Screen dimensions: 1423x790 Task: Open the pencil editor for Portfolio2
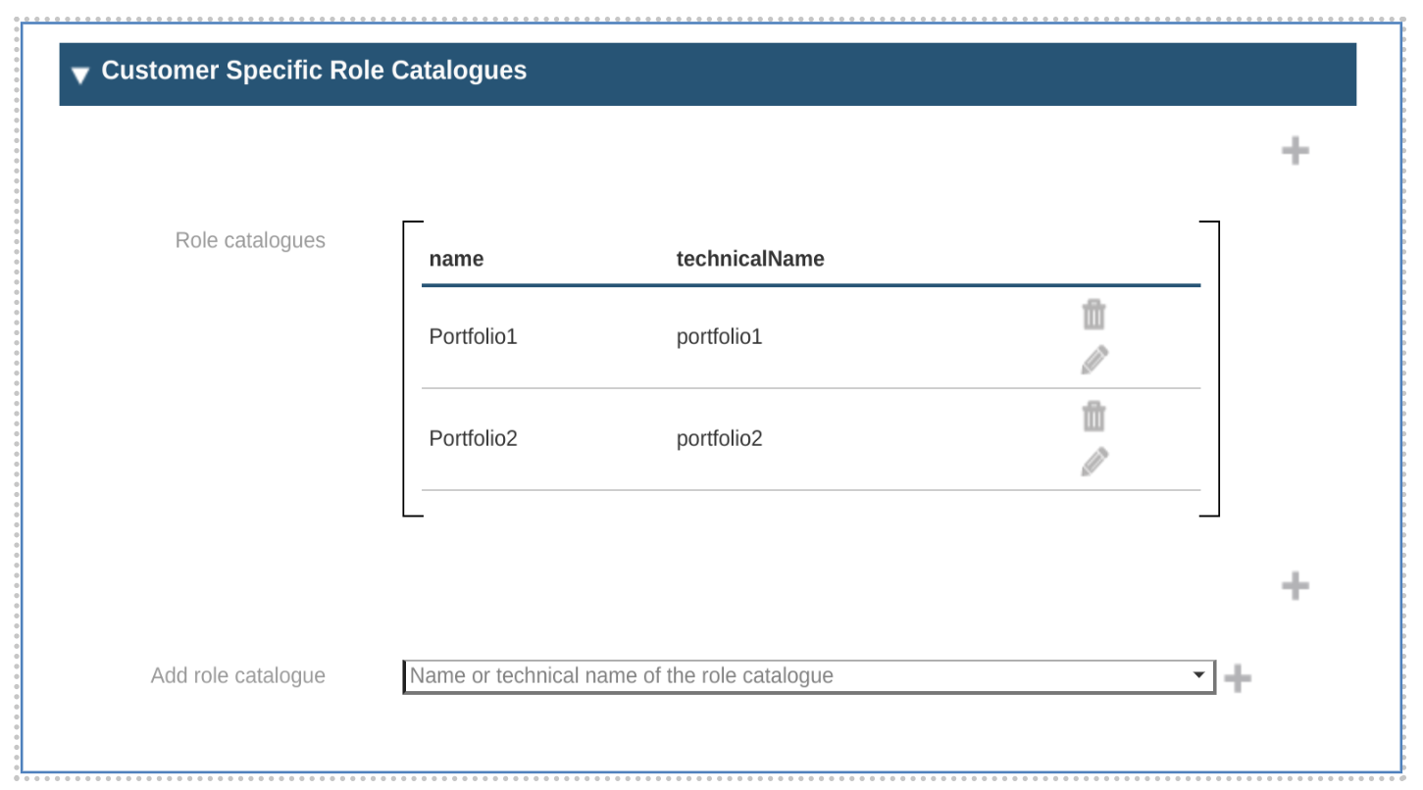(1093, 462)
